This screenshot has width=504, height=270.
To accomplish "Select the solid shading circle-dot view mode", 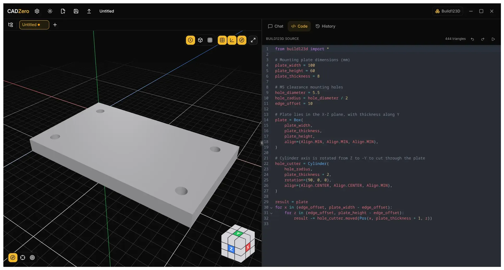I will (x=190, y=40).
